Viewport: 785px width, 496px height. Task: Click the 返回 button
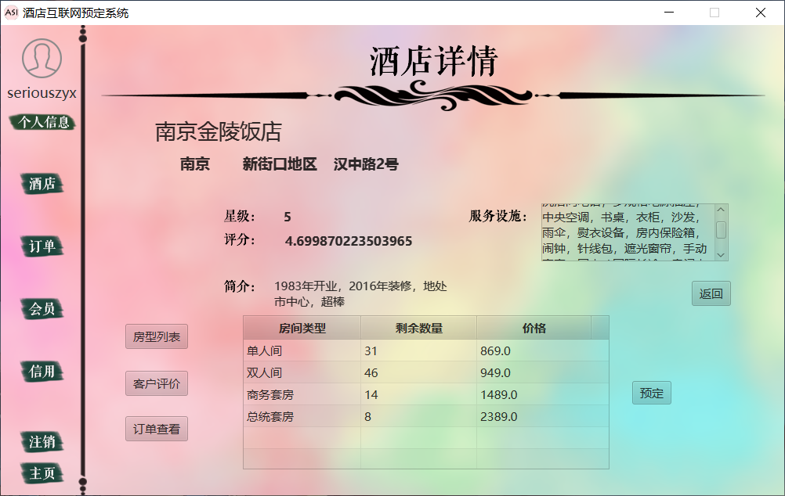click(x=711, y=293)
